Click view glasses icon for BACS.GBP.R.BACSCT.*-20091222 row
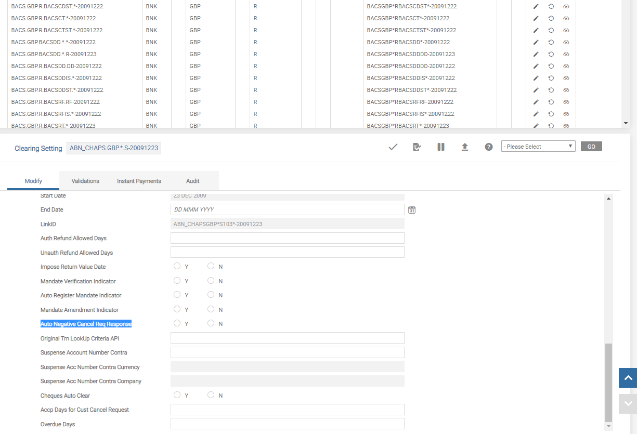 point(566,18)
